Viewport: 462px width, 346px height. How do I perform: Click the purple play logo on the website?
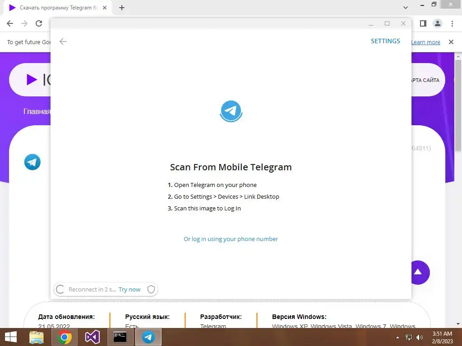tap(32, 79)
